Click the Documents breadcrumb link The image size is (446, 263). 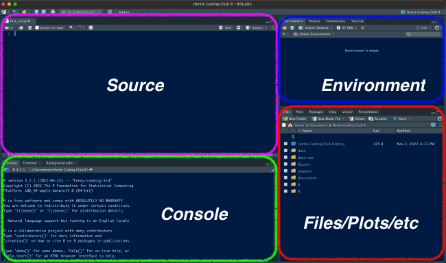(318, 125)
